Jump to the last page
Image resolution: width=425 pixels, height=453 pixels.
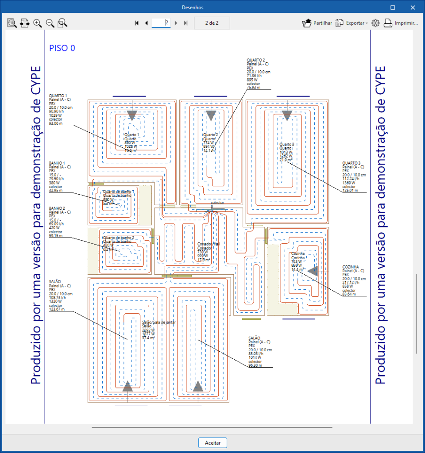185,23
